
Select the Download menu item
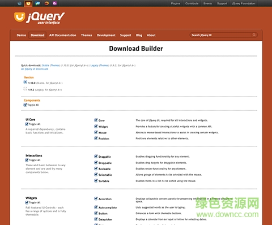[x=37, y=35]
